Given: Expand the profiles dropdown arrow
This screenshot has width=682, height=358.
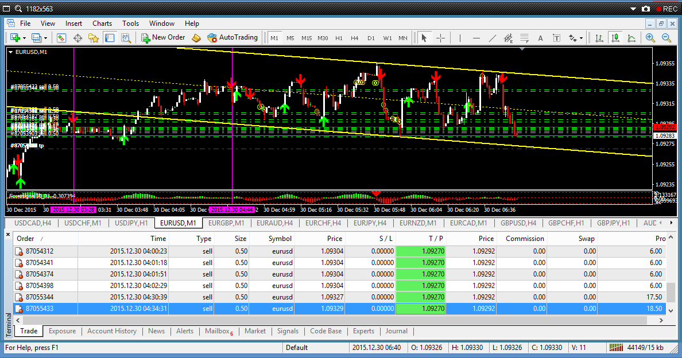Looking at the screenshot, I should [45, 38].
